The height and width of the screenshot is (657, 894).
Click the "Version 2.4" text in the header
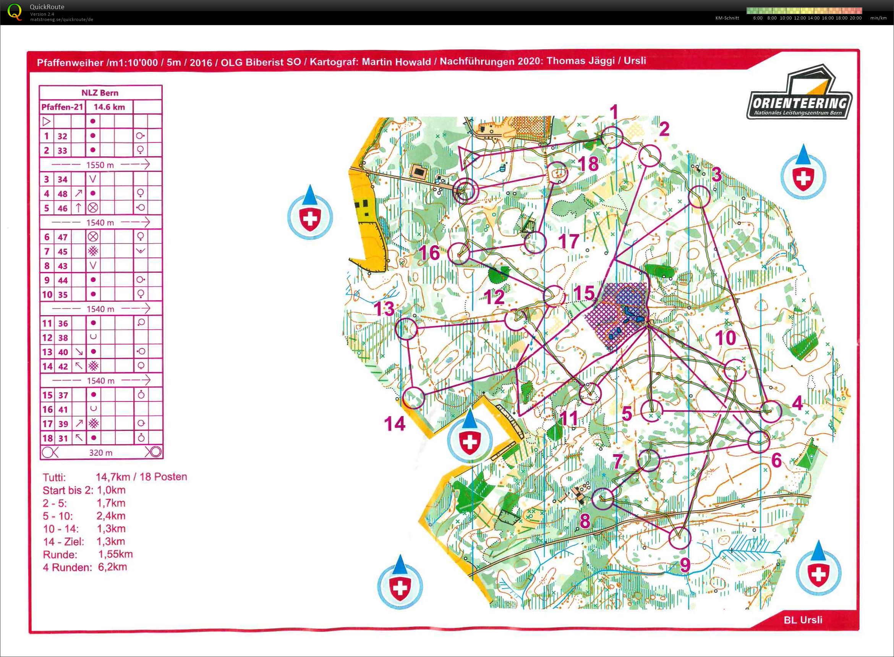tap(42, 14)
